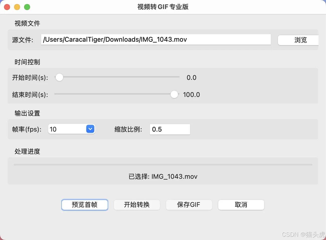
Task: Click the 源文件 label
Action: 23,40
